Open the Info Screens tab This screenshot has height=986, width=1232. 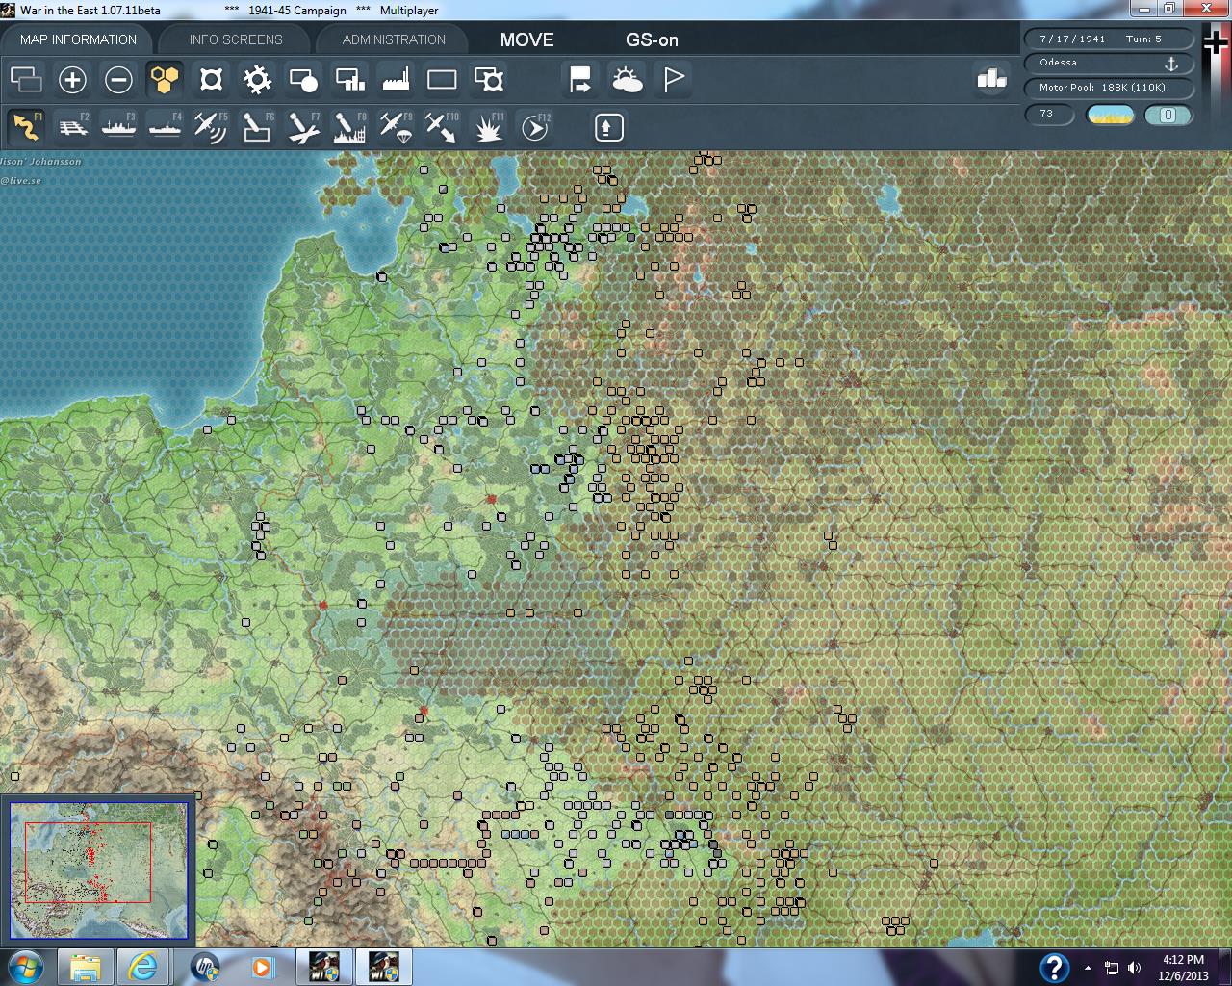tap(236, 39)
